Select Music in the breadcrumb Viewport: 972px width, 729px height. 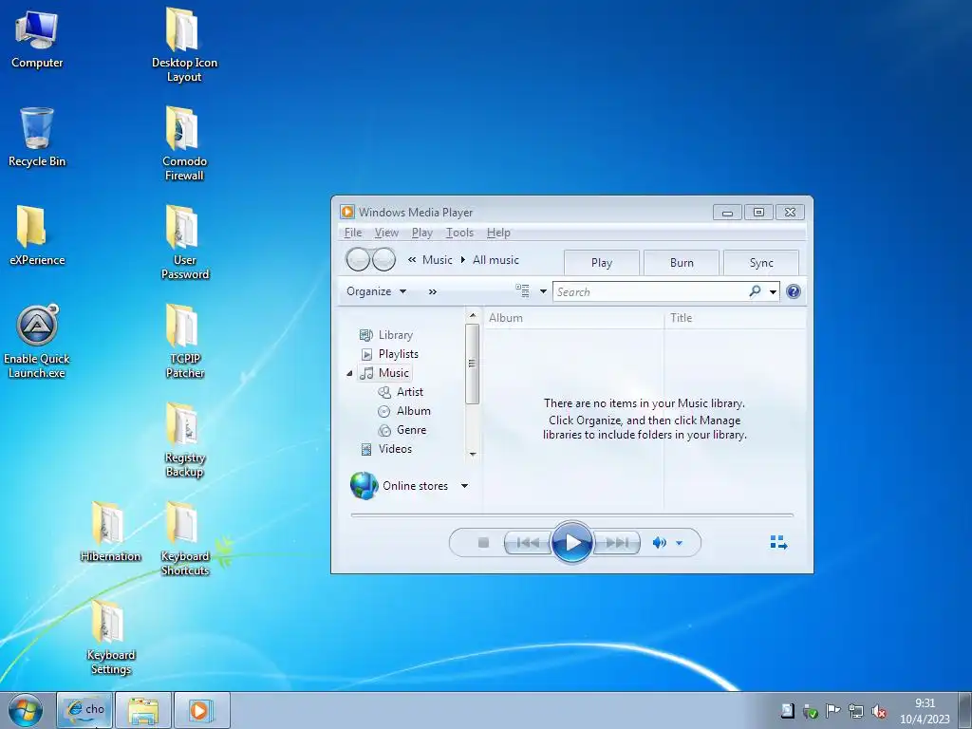click(x=437, y=260)
